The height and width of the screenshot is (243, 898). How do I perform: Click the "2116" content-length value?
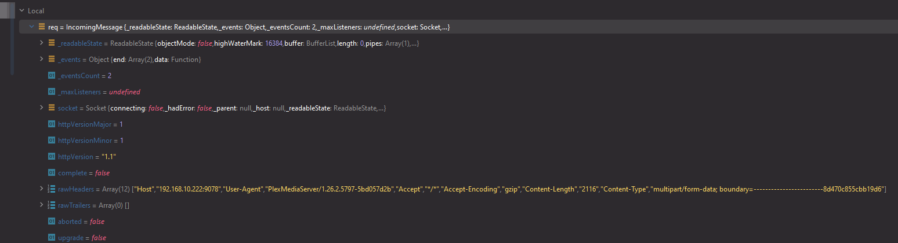589,189
